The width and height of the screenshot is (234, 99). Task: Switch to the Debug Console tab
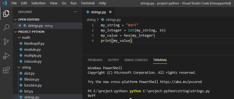point(136,60)
